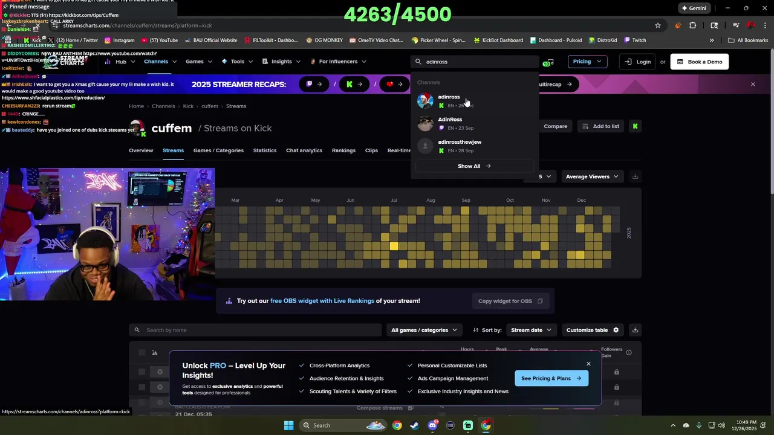
Task: Show All search results
Action: click(x=474, y=166)
